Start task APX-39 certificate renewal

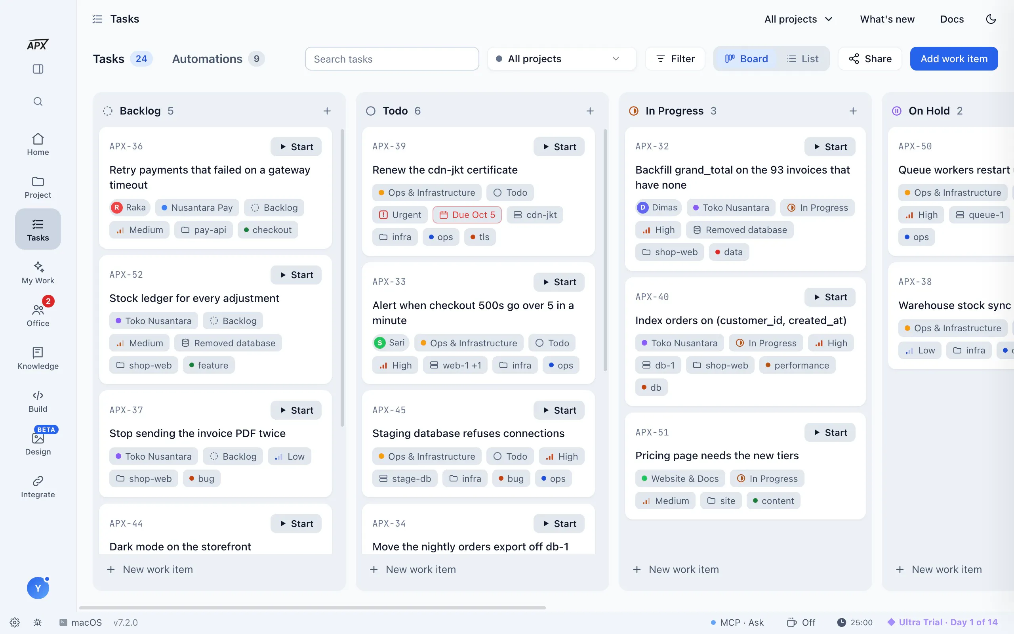[x=558, y=147]
